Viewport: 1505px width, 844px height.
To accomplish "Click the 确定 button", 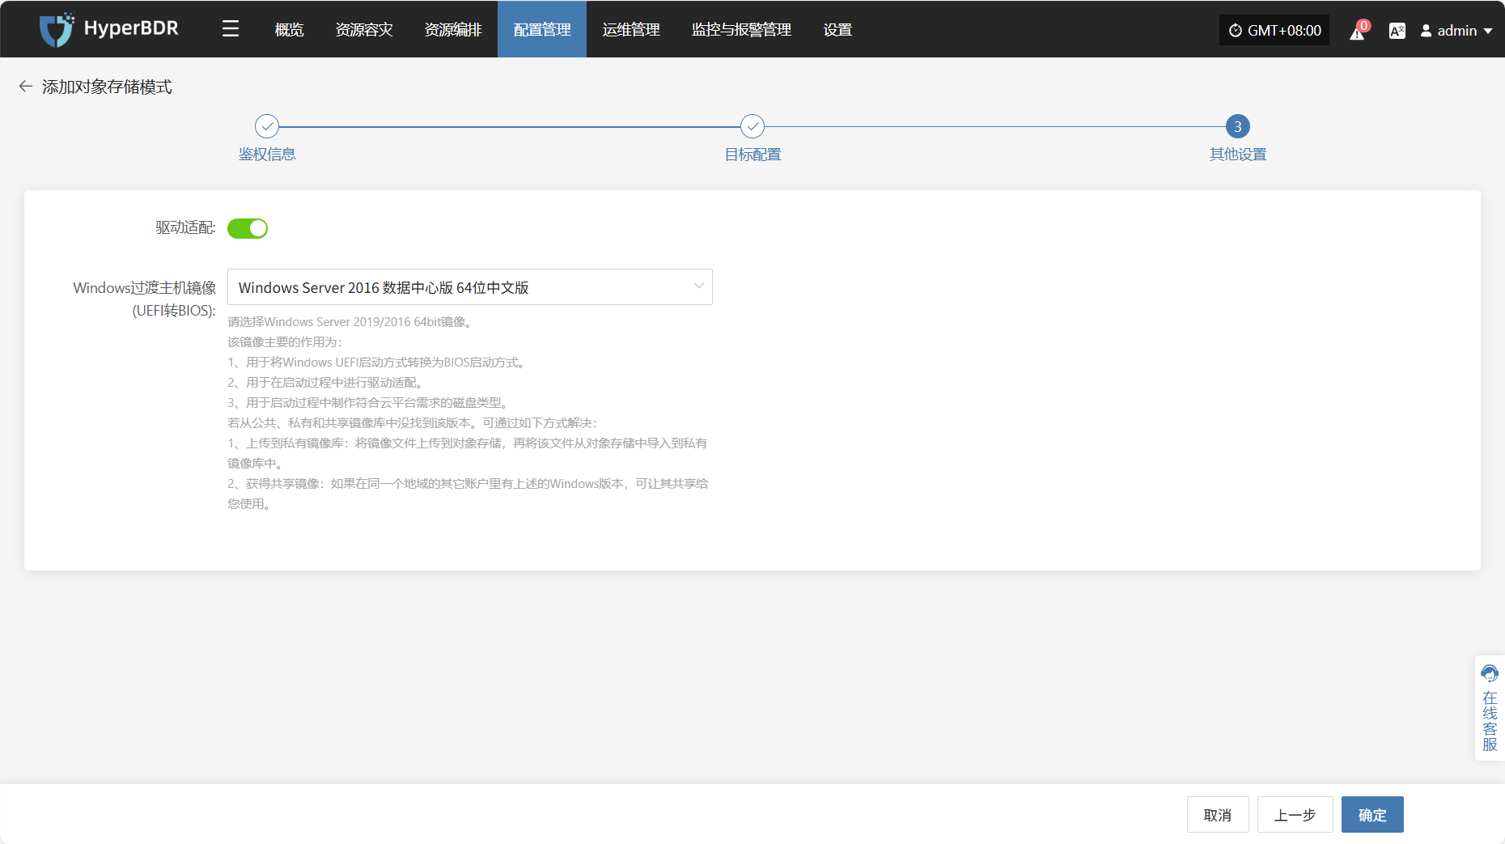I will click(x=1372, y=815).
